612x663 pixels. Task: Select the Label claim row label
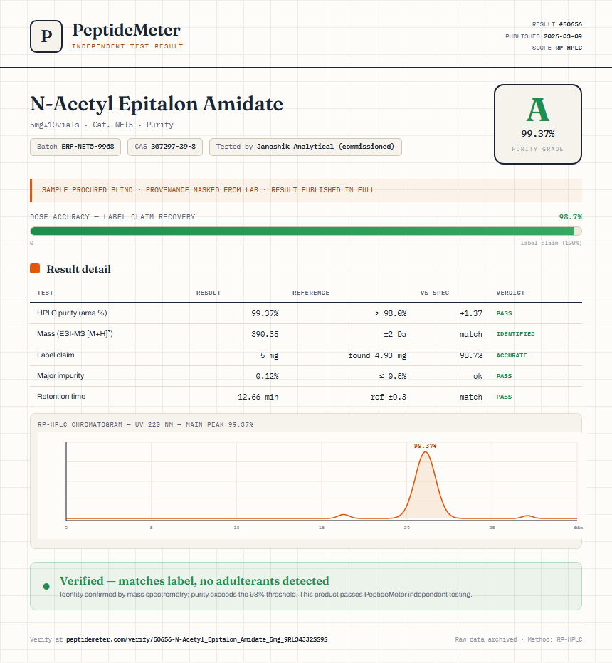pos(56,355)
